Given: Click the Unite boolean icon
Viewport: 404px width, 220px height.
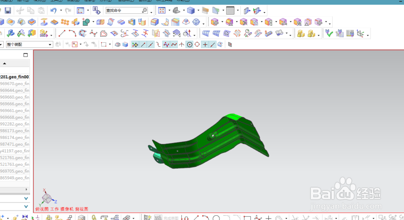Looking at the screenshot, I should pos(86,22).
